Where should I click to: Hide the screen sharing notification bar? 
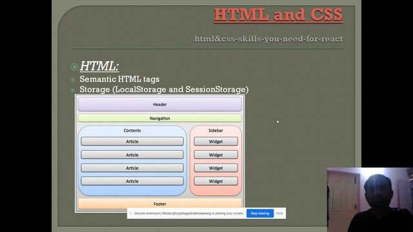[279, 213]
